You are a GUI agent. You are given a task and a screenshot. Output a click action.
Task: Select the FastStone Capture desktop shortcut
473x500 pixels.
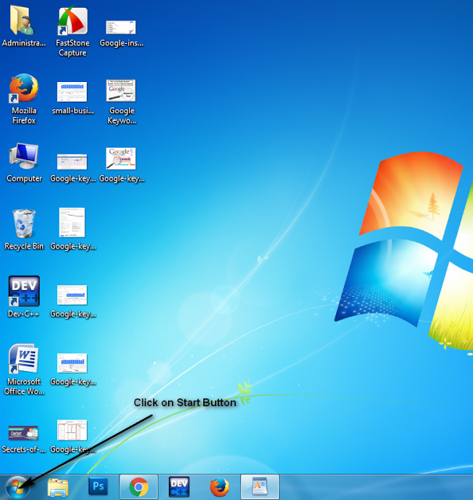(73, 31)
